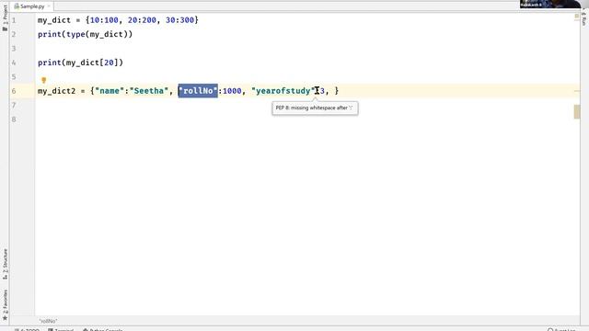Open the Terminal tool window
The width and height of the screenshot is (589, 331).
point(61,330)
